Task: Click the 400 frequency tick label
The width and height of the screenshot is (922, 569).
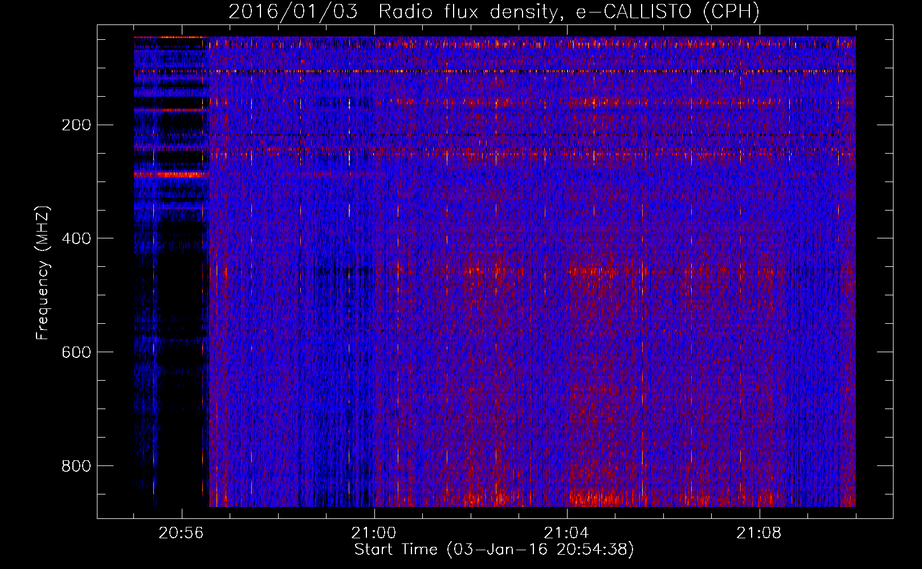Action: pyautogui.click(x=76, y=238)
